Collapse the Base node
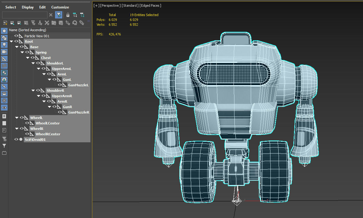This screenshot has height=218, width=363. 17,47
